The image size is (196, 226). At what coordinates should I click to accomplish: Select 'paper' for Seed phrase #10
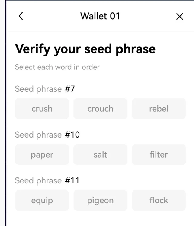pos(42,154)
